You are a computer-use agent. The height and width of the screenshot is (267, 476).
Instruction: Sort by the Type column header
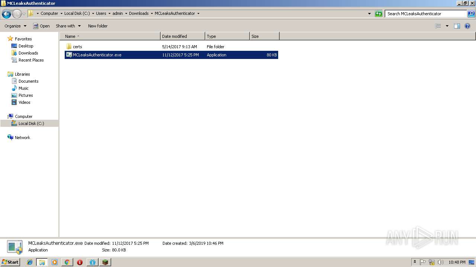click(227, 36)
